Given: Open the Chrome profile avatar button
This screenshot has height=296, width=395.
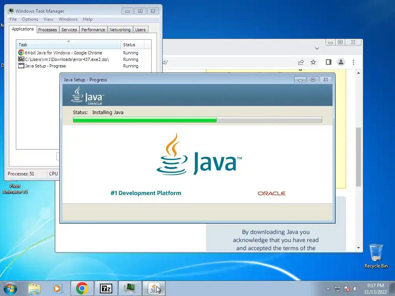Looking at the screenshot, I should click(341, 62).
